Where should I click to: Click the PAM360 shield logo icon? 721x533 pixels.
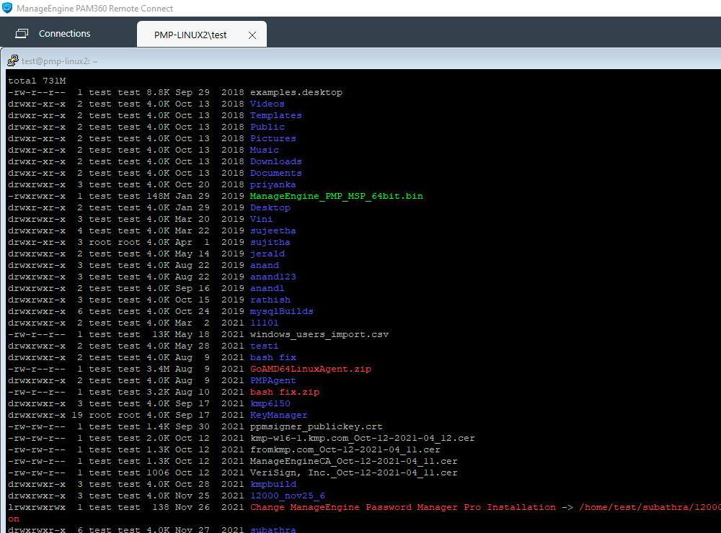coord(7,8)
